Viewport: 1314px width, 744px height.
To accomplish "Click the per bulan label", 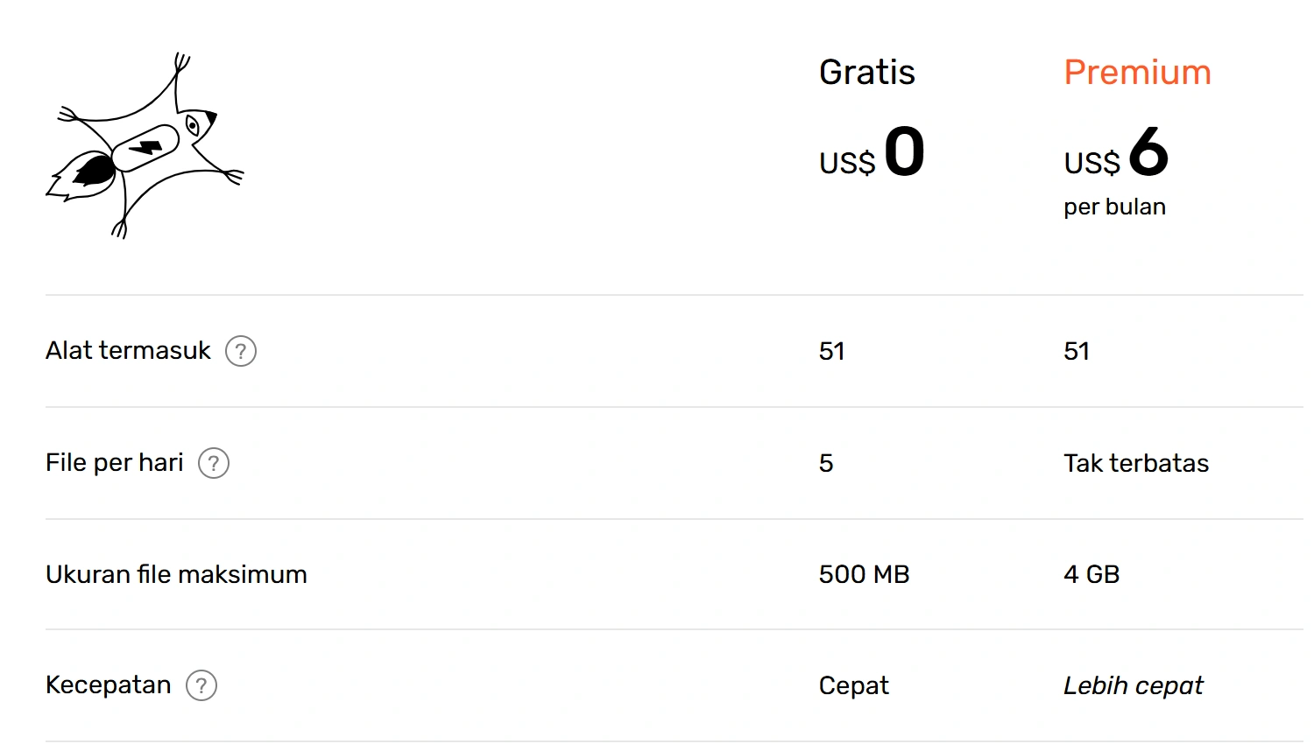I will (x=1114, y=207).
